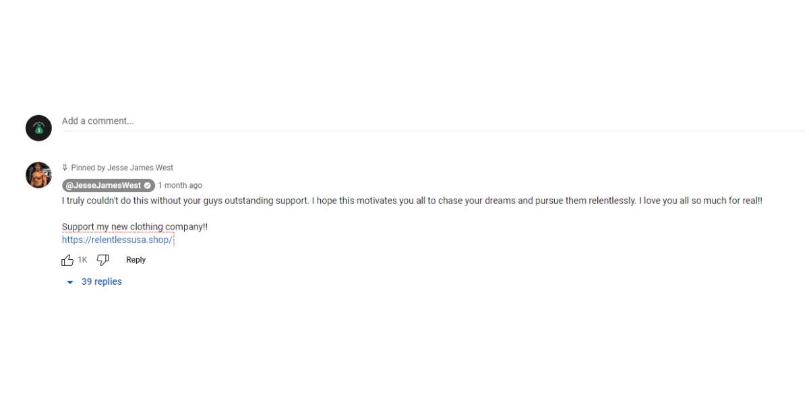Click your avatar beside the comment box

(x=38, y=128)
